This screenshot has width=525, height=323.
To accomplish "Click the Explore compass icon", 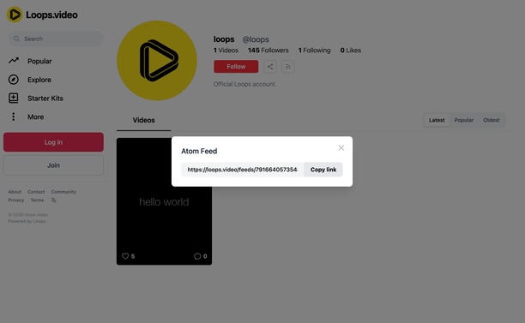I will coord(14,80).
